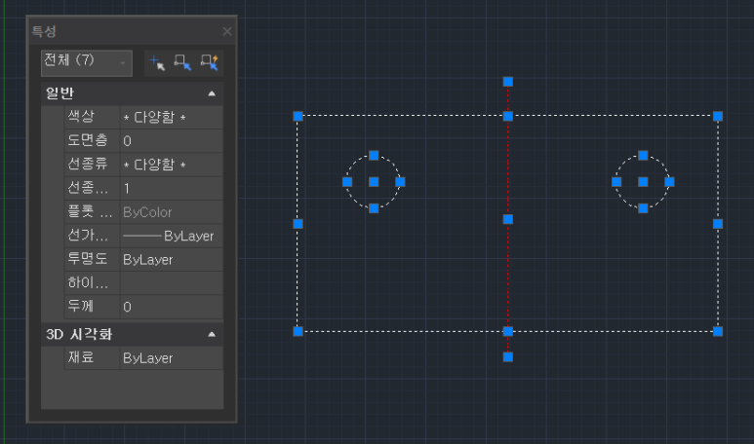Select the 두께 value field
This screenshot has width=754, height=444.
coord(171,307)
